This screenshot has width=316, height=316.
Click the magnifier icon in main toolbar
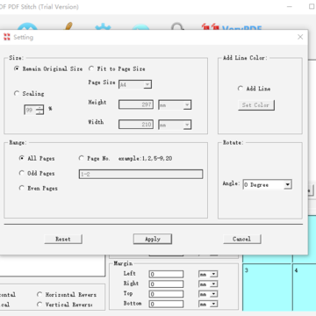tap(177, 26)
